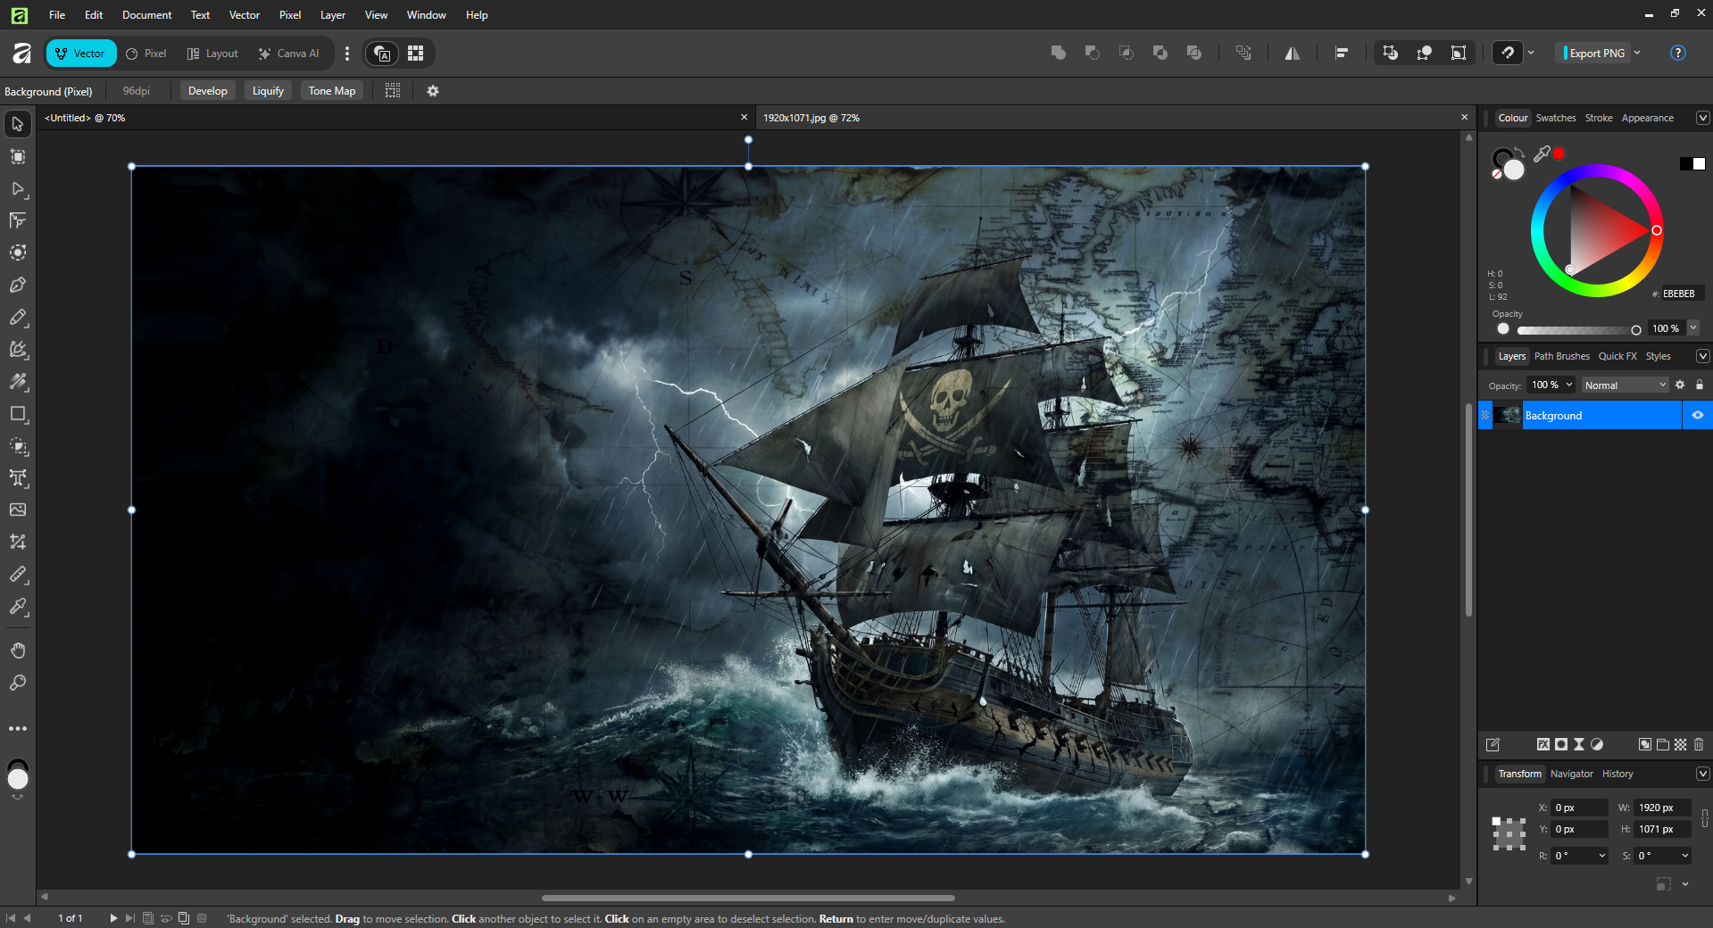Viewport: 1713px width, 928px height.
Task: Open the colour opacity percentage dropdown
Action: [x=1693, y=328]
